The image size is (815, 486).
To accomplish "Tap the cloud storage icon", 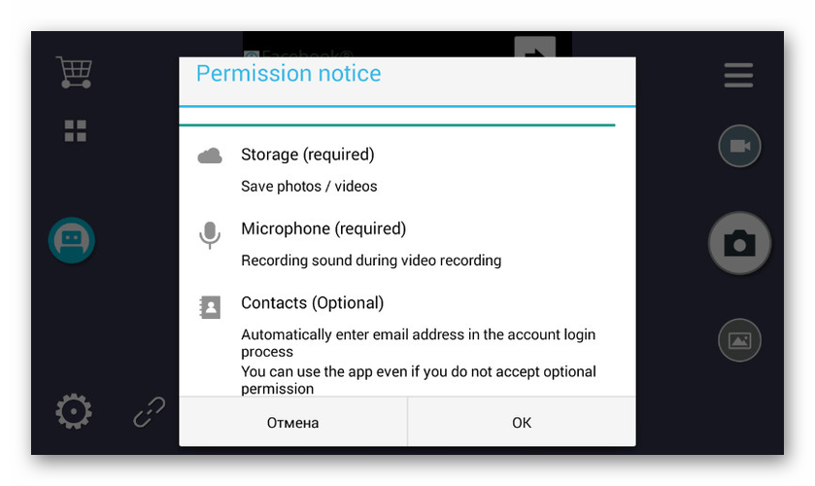I will (x=210, y=156).
